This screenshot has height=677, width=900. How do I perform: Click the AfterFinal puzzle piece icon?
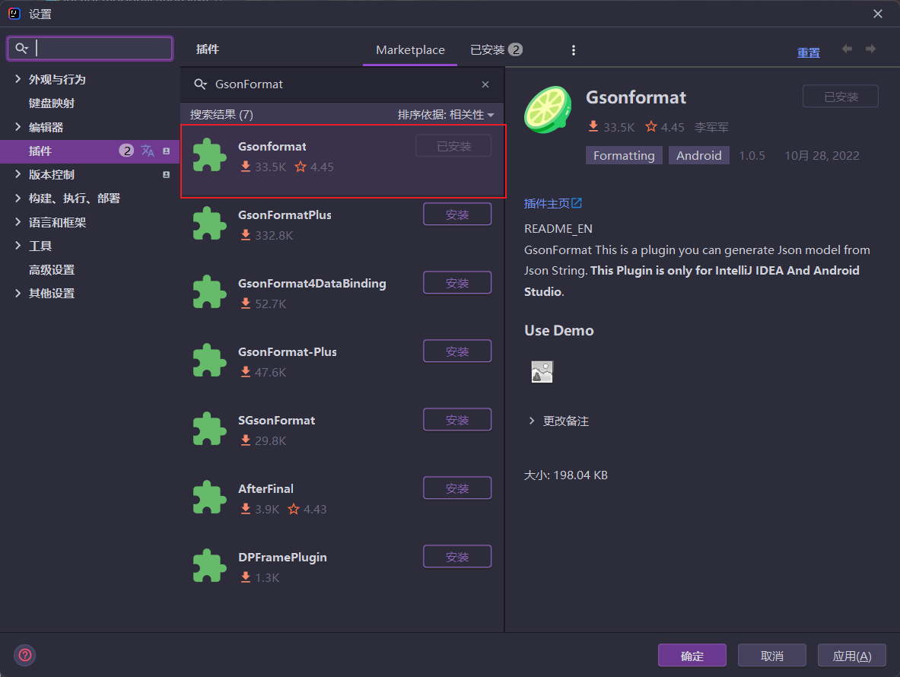(209, 497)
